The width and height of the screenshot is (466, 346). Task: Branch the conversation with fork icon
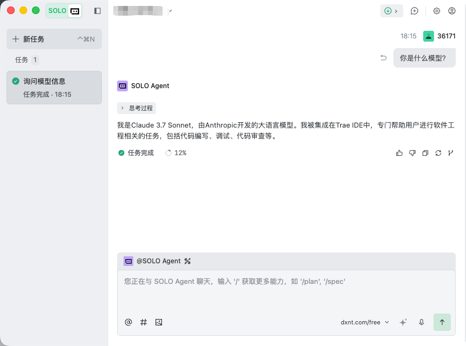451,153
